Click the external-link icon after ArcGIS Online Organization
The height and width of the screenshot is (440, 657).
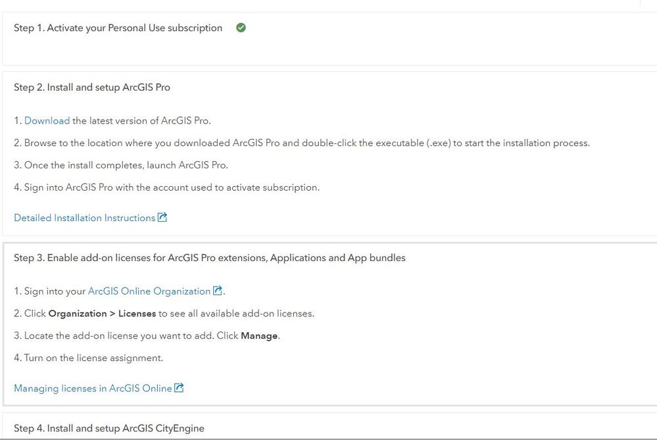(x=218, y=291)
